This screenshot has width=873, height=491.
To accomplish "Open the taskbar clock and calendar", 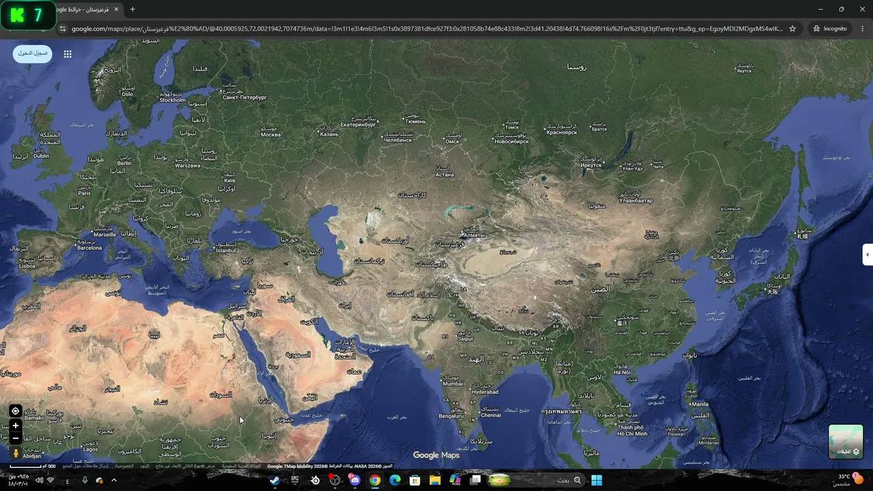I will point(18,480).
